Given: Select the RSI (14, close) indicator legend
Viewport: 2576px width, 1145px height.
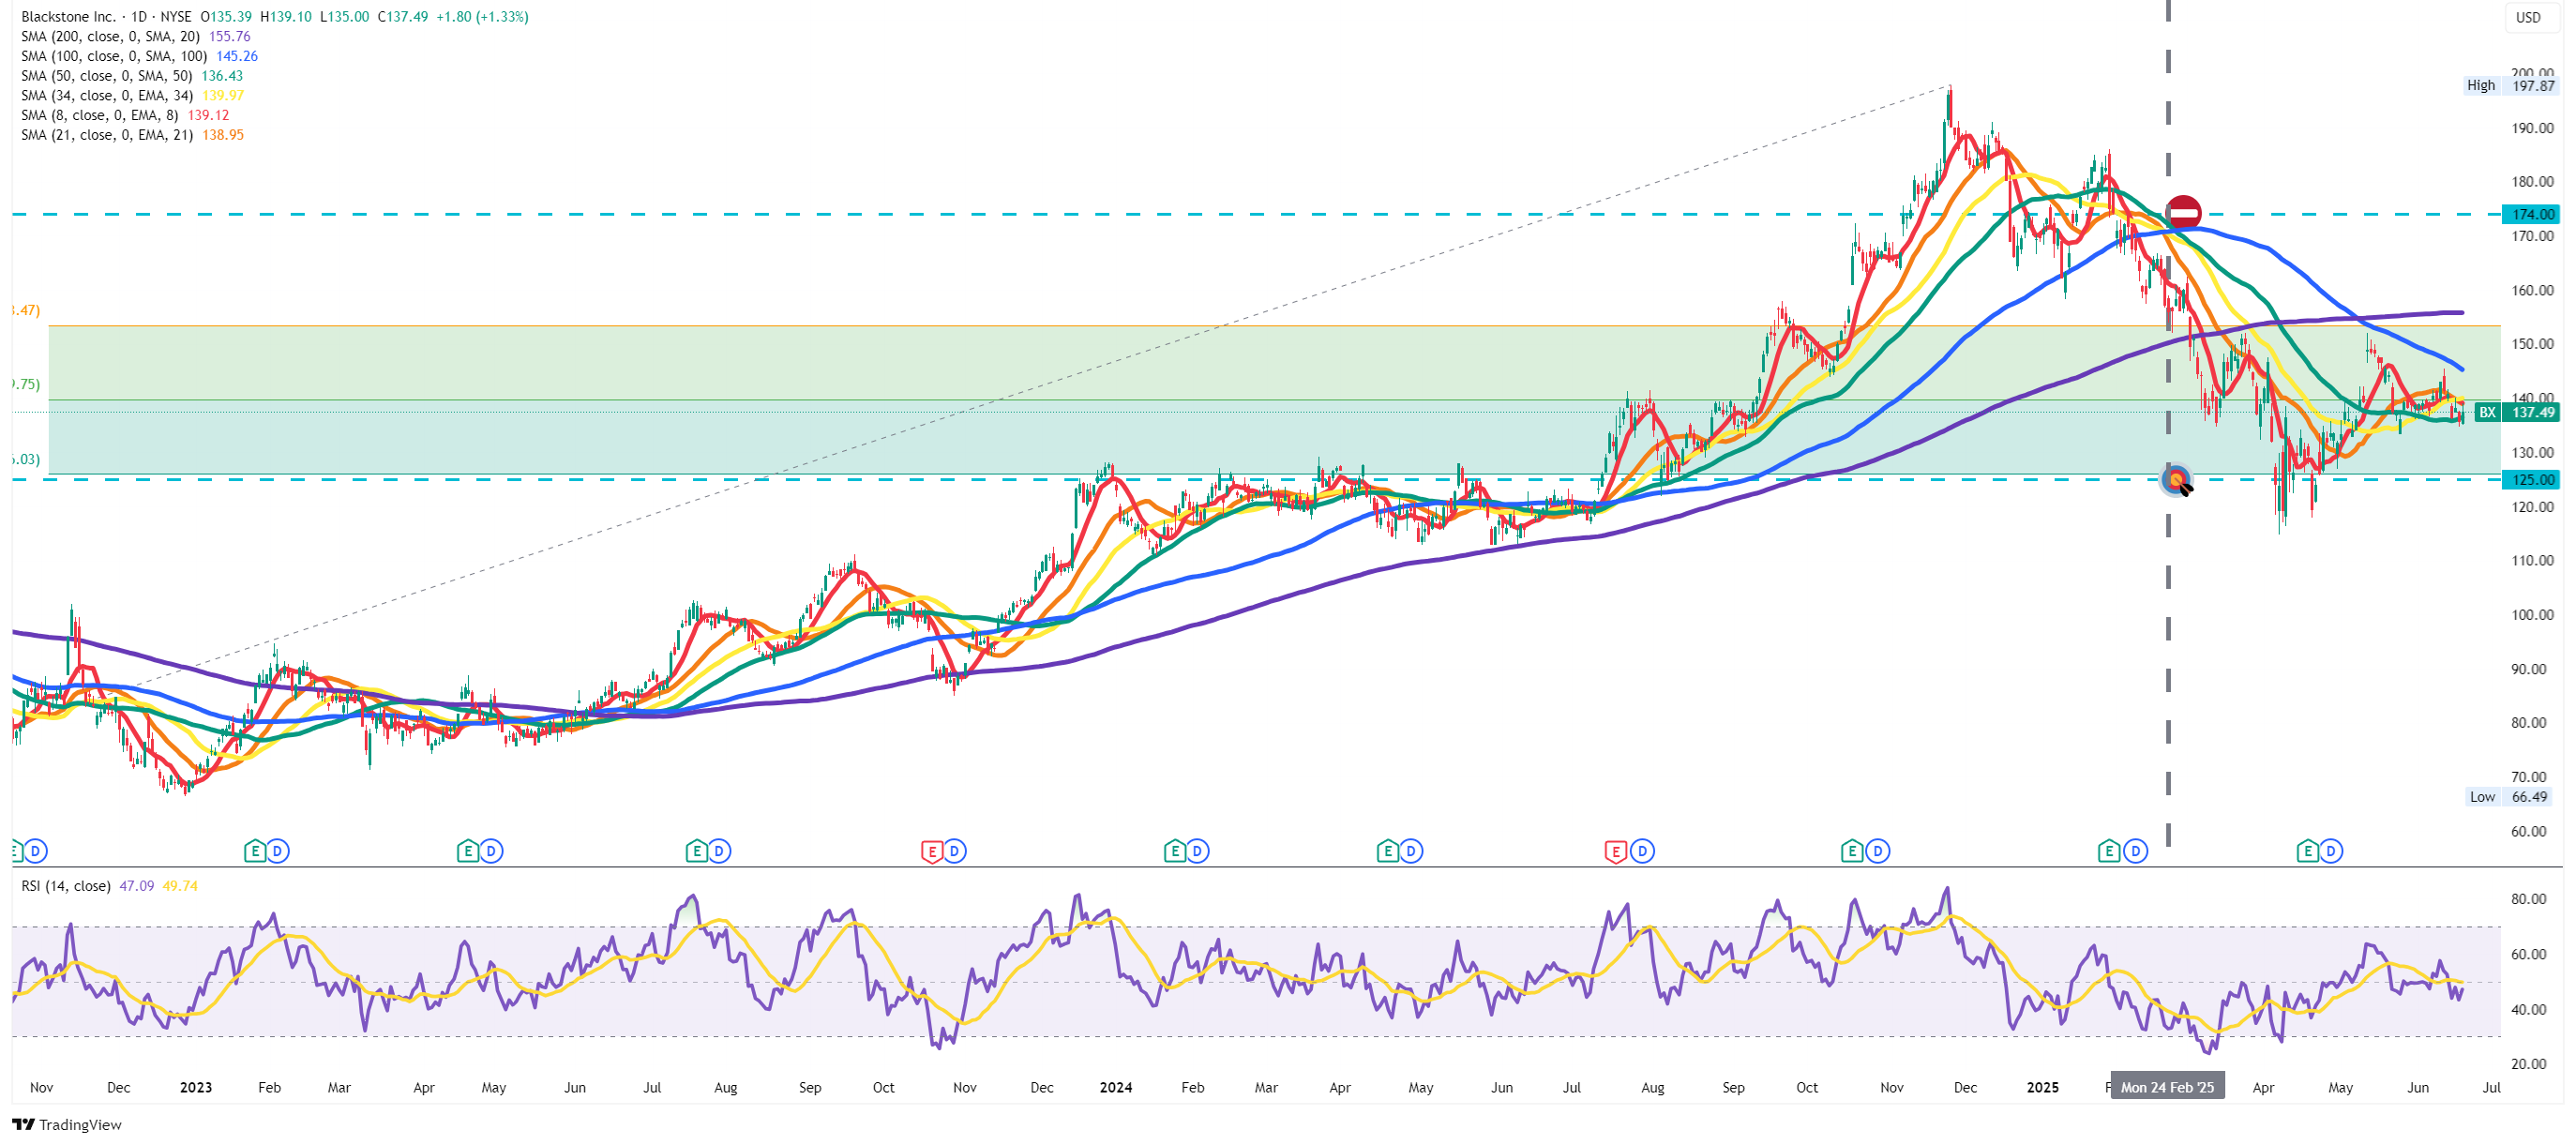Looking at the screenshot, I should pyautogui.click(x=66, y=886).
